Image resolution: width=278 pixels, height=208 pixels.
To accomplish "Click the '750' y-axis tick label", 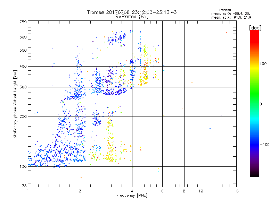I will pyautogui.click(x=23, y=22).
